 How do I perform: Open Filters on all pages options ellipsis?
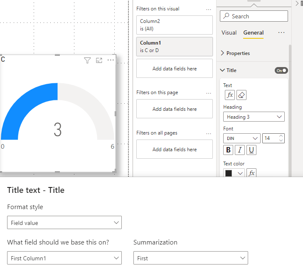pos(209,133)
